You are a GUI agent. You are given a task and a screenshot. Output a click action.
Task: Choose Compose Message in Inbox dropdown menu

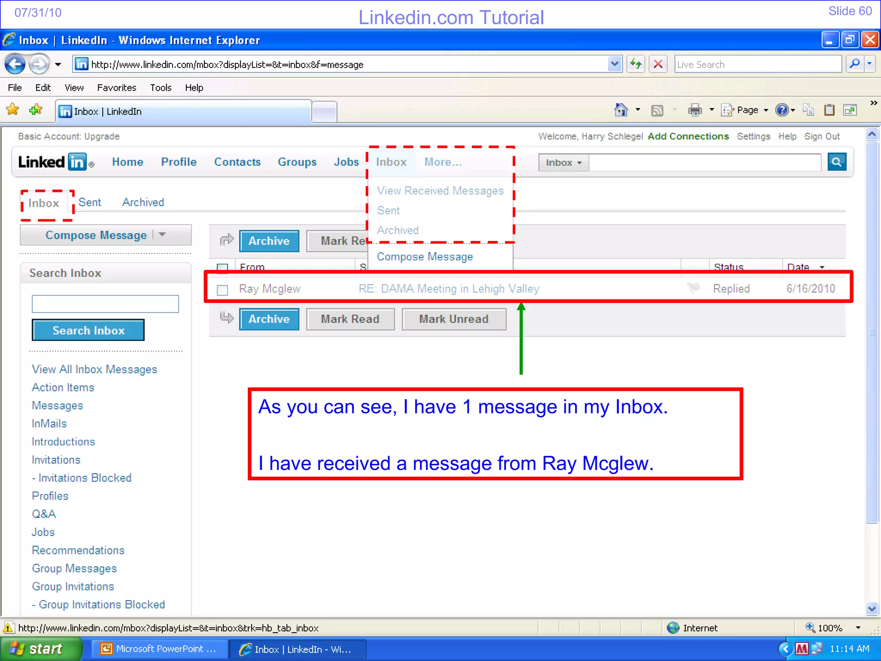[x=425, y=256]
